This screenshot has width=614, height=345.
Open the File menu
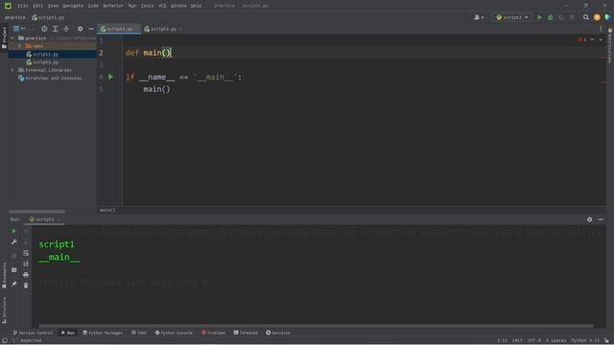click(23, 6)
